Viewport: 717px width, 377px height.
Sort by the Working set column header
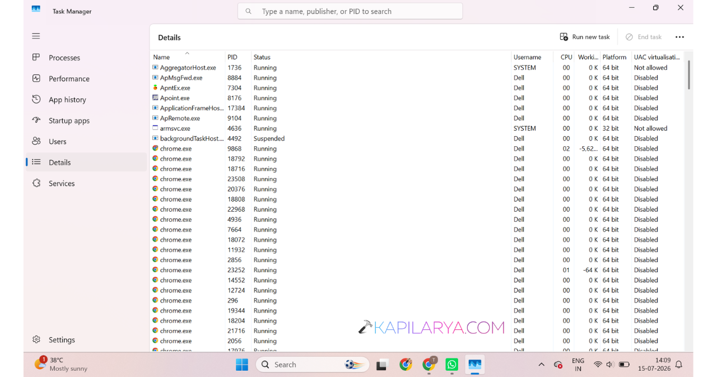coord(588,57)
